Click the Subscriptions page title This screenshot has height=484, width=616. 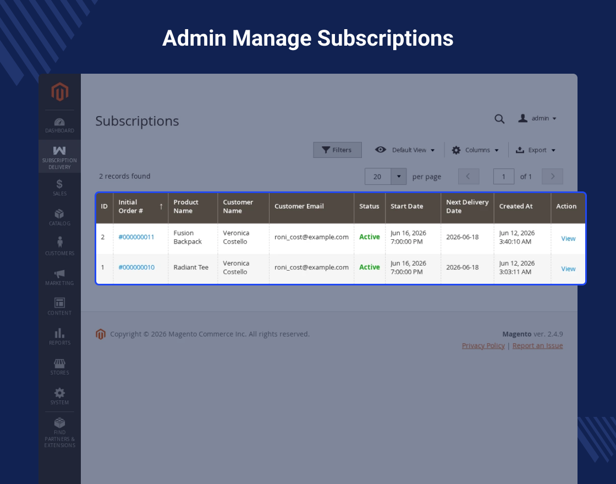pos(137,121)
